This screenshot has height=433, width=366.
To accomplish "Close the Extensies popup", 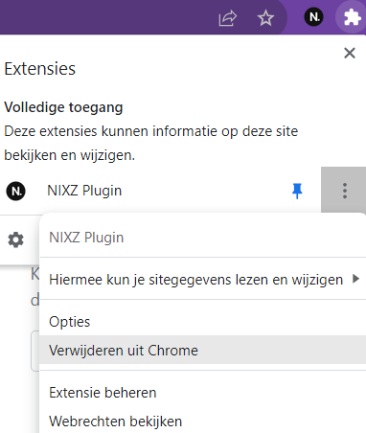I will click(x=350, y=53).
